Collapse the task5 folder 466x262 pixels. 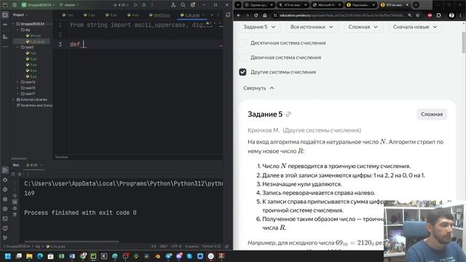click(x=17, y=47)
